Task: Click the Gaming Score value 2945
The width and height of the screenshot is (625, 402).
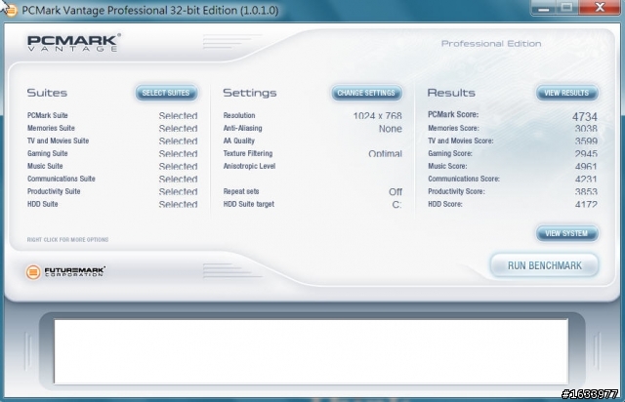Action: 586,154
